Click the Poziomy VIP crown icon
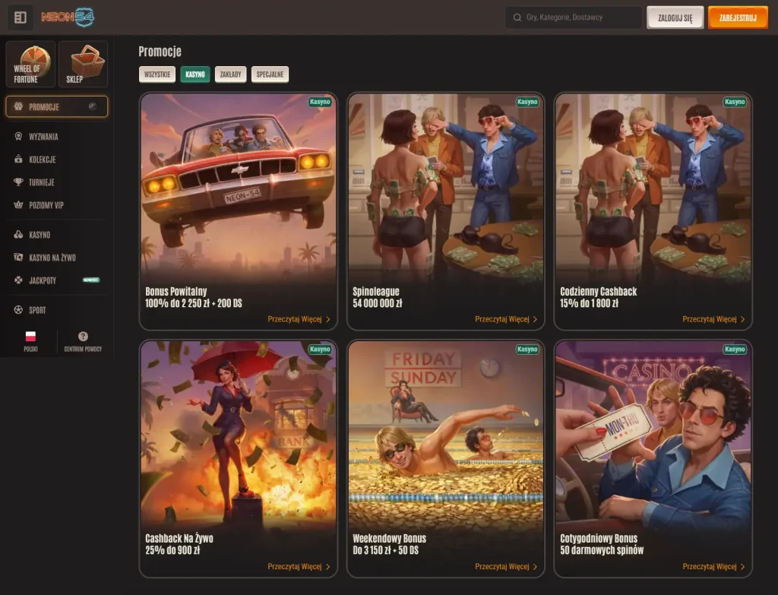The image size is (778, 595). coord(18,205)
